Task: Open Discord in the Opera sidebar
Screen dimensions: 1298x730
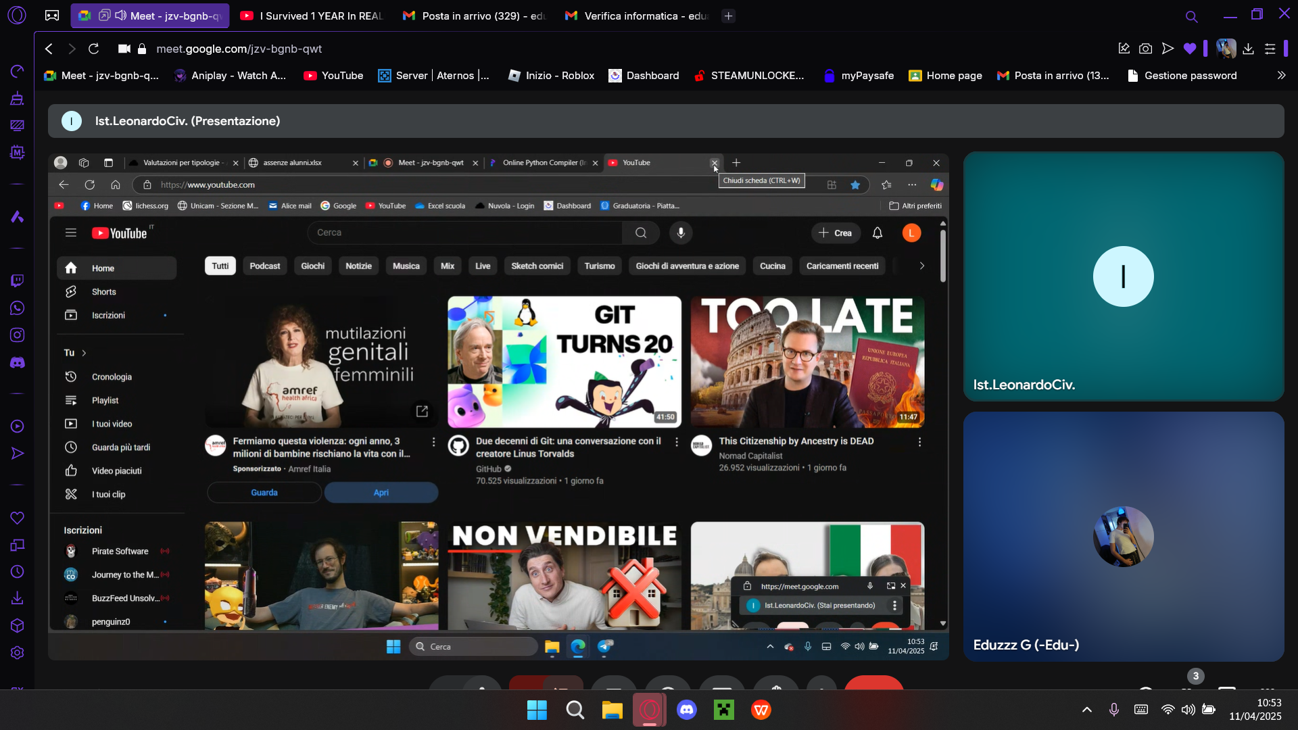Action: coord(18,363)
